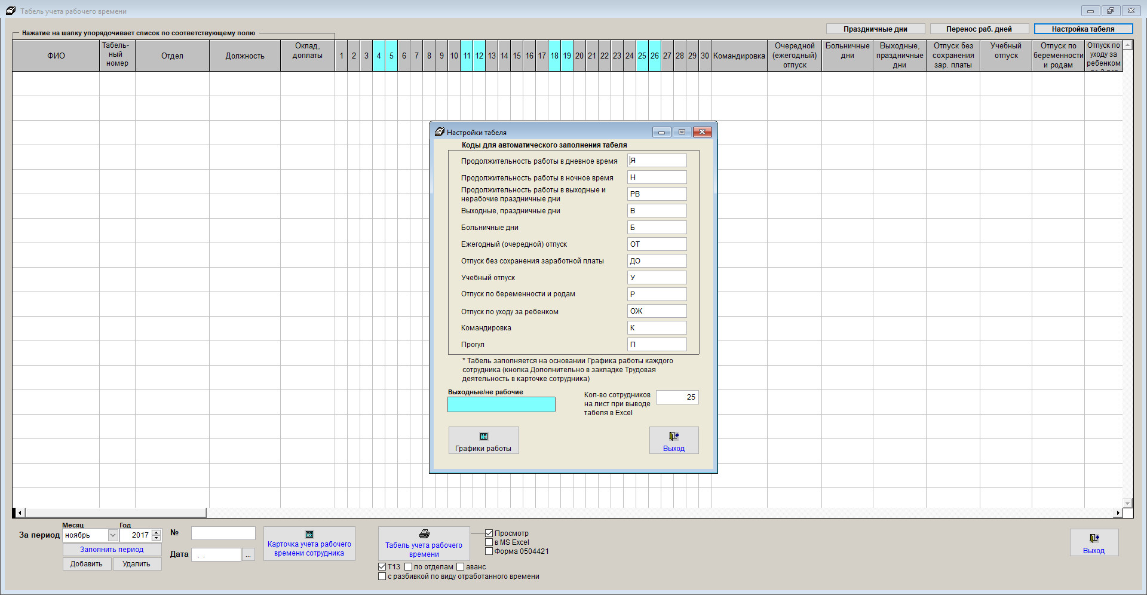Increase the Год value with the up arrow
The height and width of the screenshot is (595, 1147).
pyautogui.click(x=157, y=532)
